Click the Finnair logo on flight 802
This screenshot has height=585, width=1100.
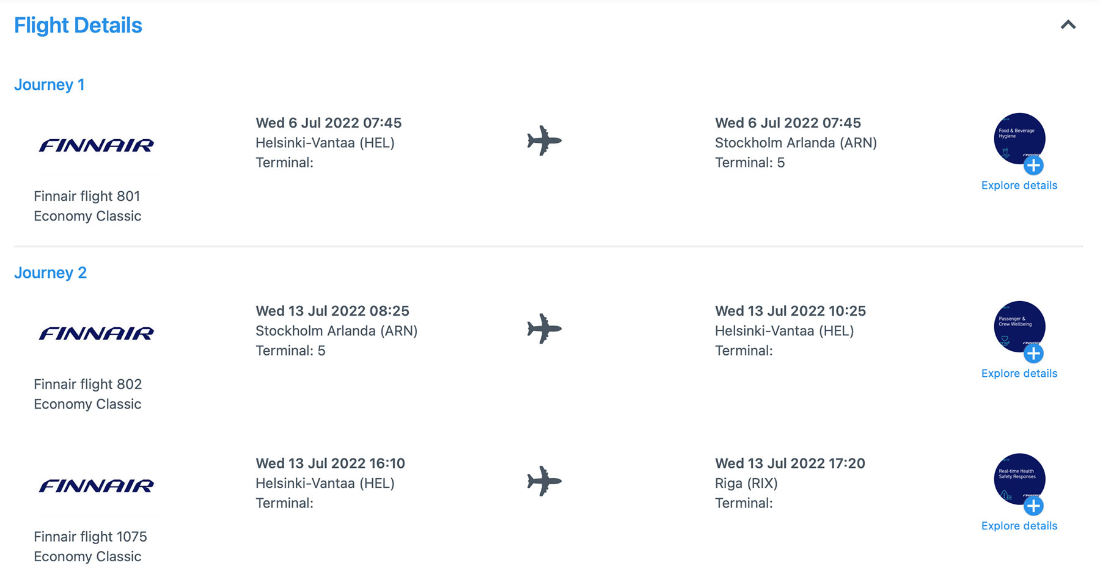point(97,333)
